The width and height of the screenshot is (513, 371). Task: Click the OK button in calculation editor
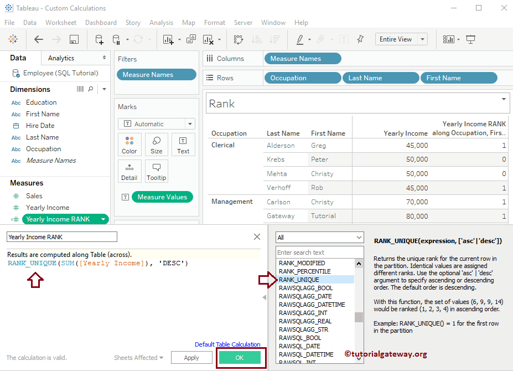pos(240,357)
